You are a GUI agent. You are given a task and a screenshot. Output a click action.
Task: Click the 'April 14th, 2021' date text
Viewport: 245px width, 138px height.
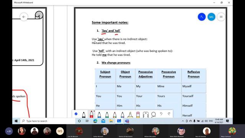click(x=24, y=60)
